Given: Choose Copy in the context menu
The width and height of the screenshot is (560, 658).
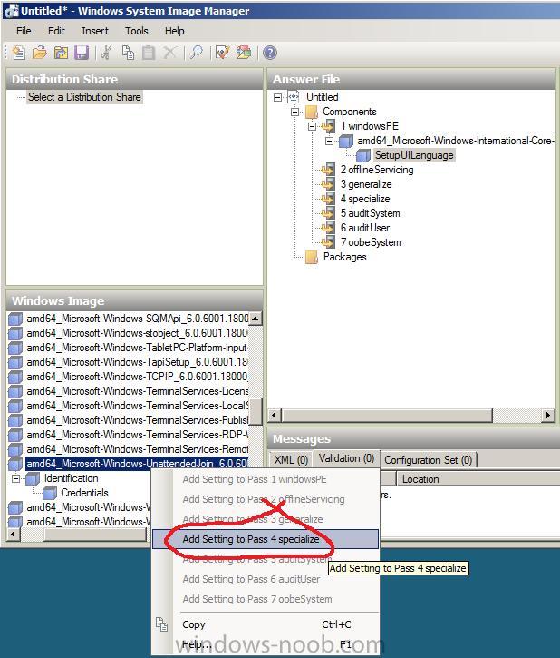Looking at the screenshot, I should pyautogui.click(x=266, y=624).
